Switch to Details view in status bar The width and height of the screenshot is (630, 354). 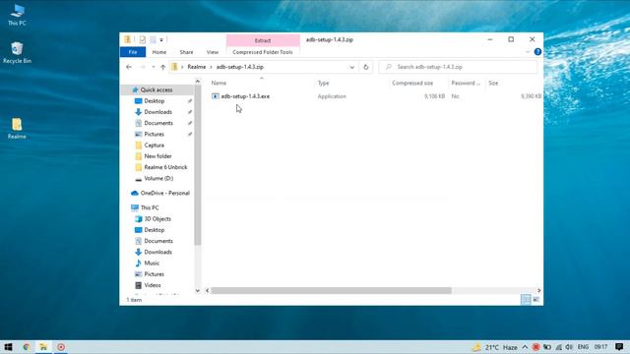point(526,300)
